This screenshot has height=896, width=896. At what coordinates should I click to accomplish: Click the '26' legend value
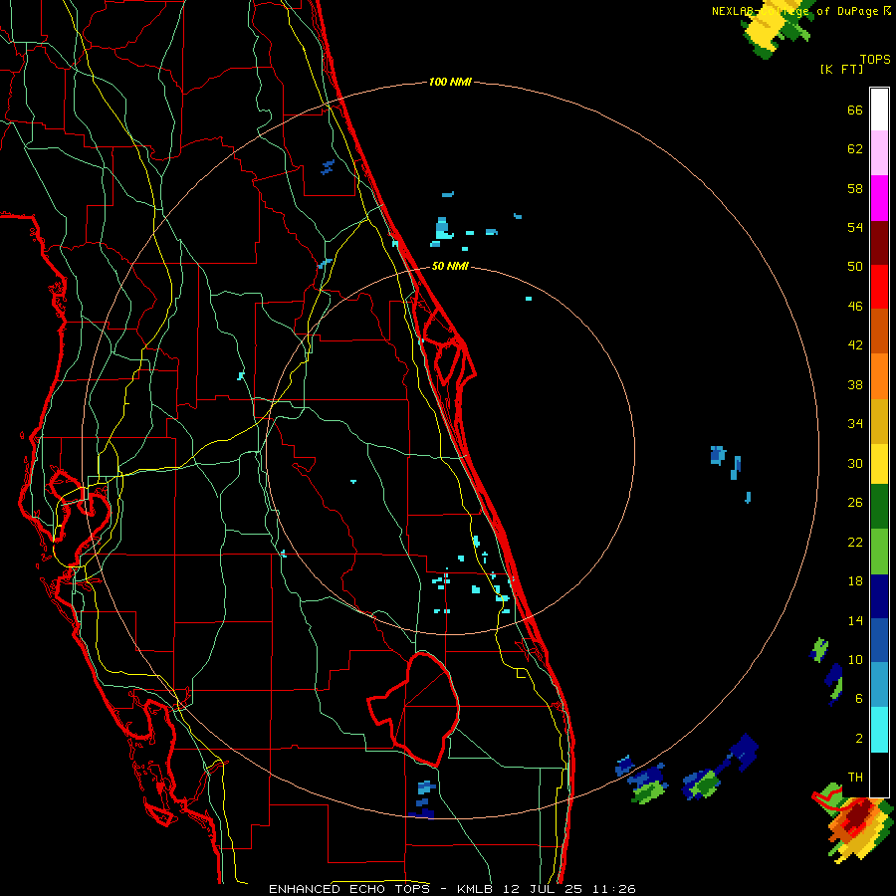tap(855, 503)
